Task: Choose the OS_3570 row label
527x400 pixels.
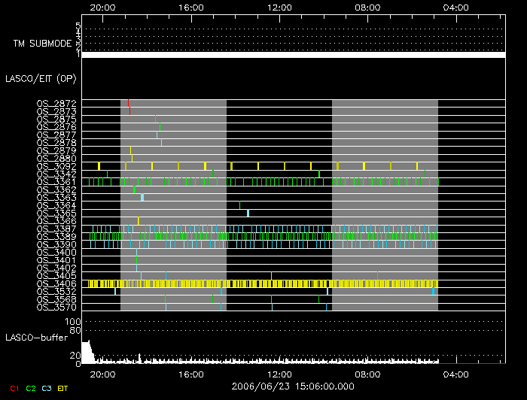Action: pyautogui.click(x=56, y=307)
